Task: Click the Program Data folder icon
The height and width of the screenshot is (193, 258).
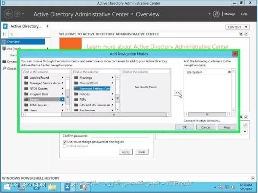Action: click(x=26, y=94)
